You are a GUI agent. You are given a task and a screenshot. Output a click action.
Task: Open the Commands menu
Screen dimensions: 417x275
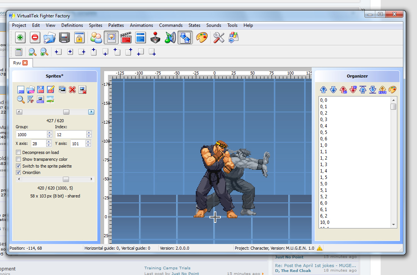point(171,25)
